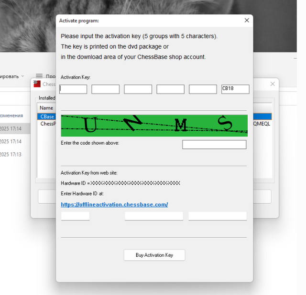Open the sort dropdown chevron in Explorer toolbar
The image size is (306, 295).
click(22, 76)
